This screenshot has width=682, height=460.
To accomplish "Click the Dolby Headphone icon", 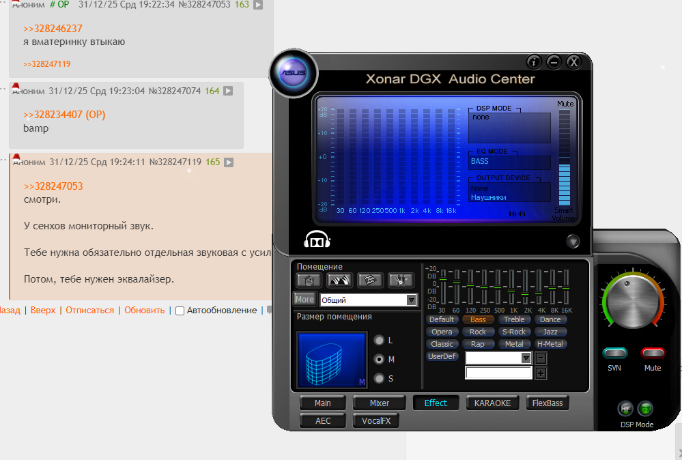I will (x=317, y=240).
